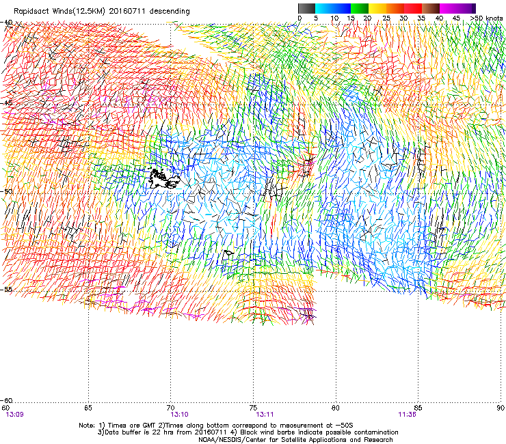Click the '0' label under the color bar
This screenshot has width=506, height=444.
(x=299, y=18)
